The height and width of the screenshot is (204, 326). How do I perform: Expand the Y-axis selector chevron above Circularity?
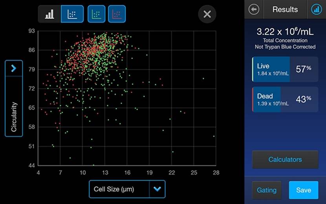(x=14, y=68)
